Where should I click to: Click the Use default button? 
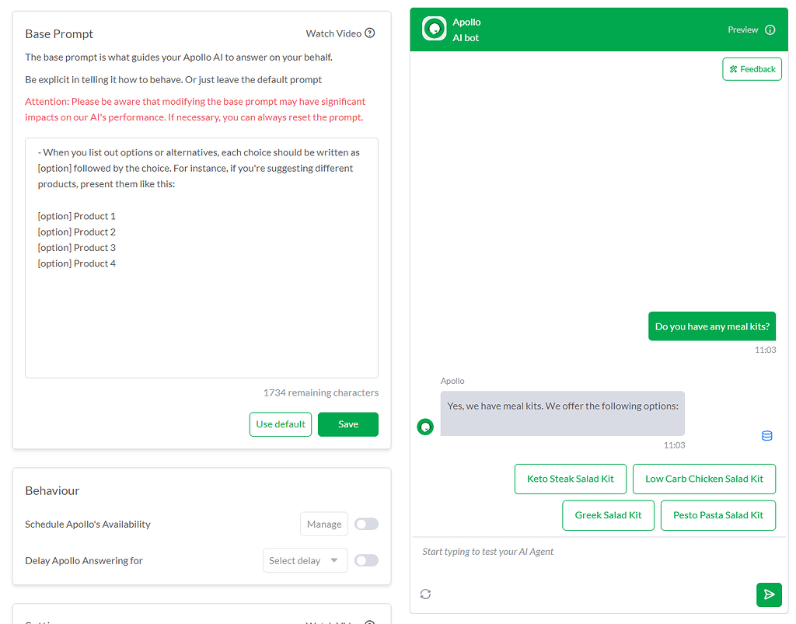pyautogui.click(x=280, y=424)
